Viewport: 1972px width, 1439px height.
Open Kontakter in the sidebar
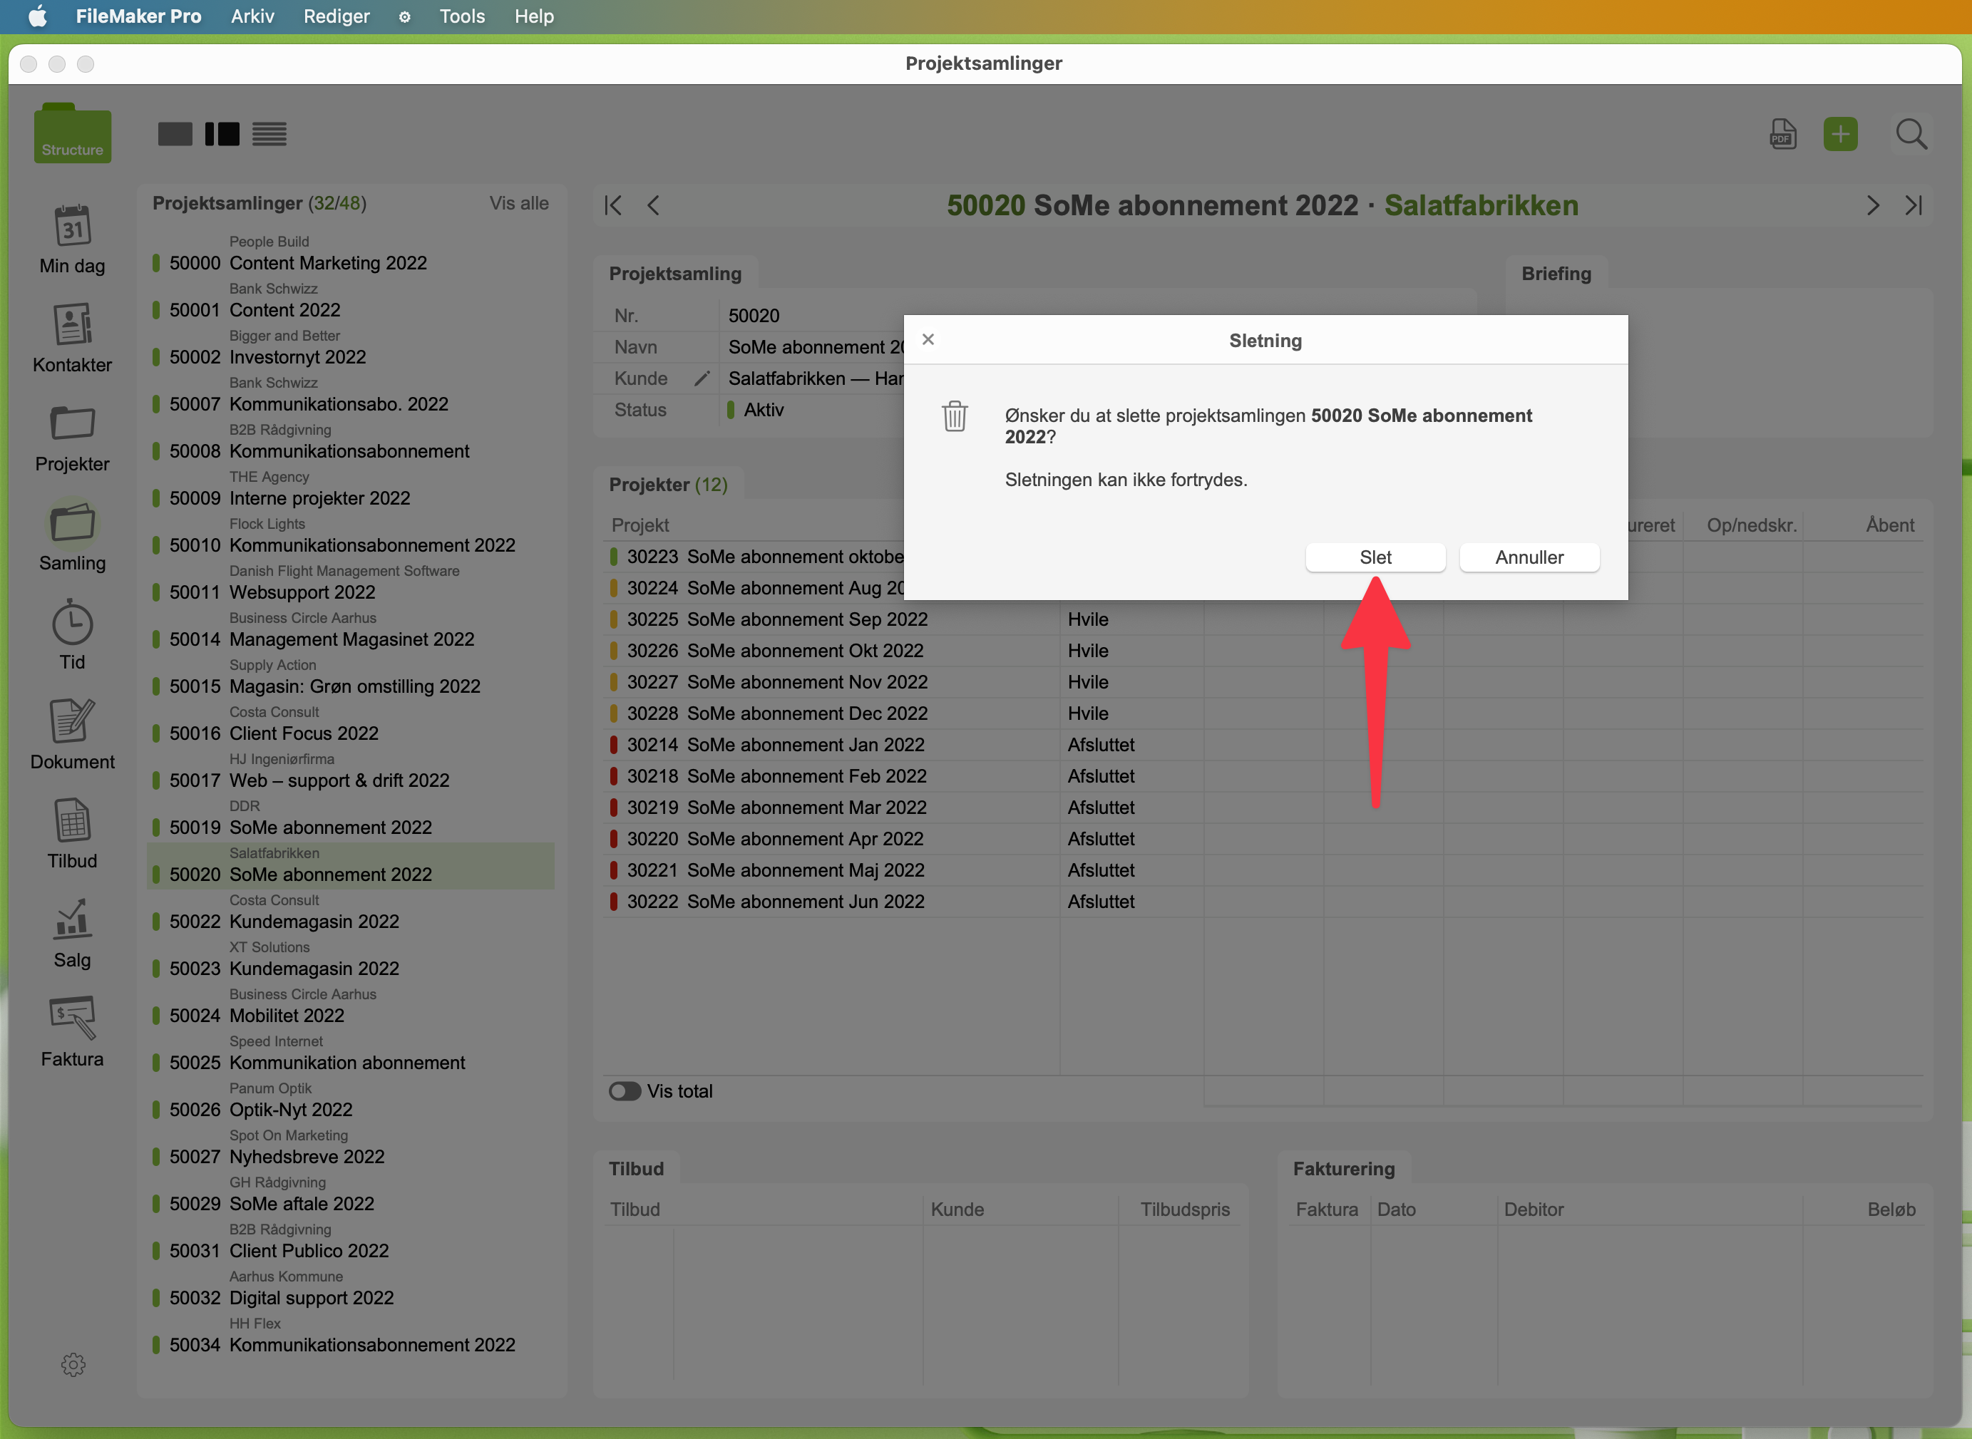click(72, 326)
